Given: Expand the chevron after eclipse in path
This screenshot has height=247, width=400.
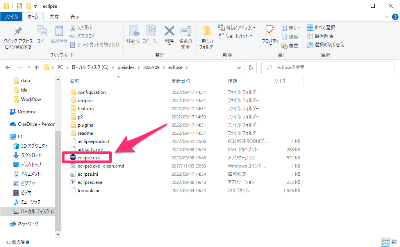Looking at the screenshot, I should click(x=187, y=67).
